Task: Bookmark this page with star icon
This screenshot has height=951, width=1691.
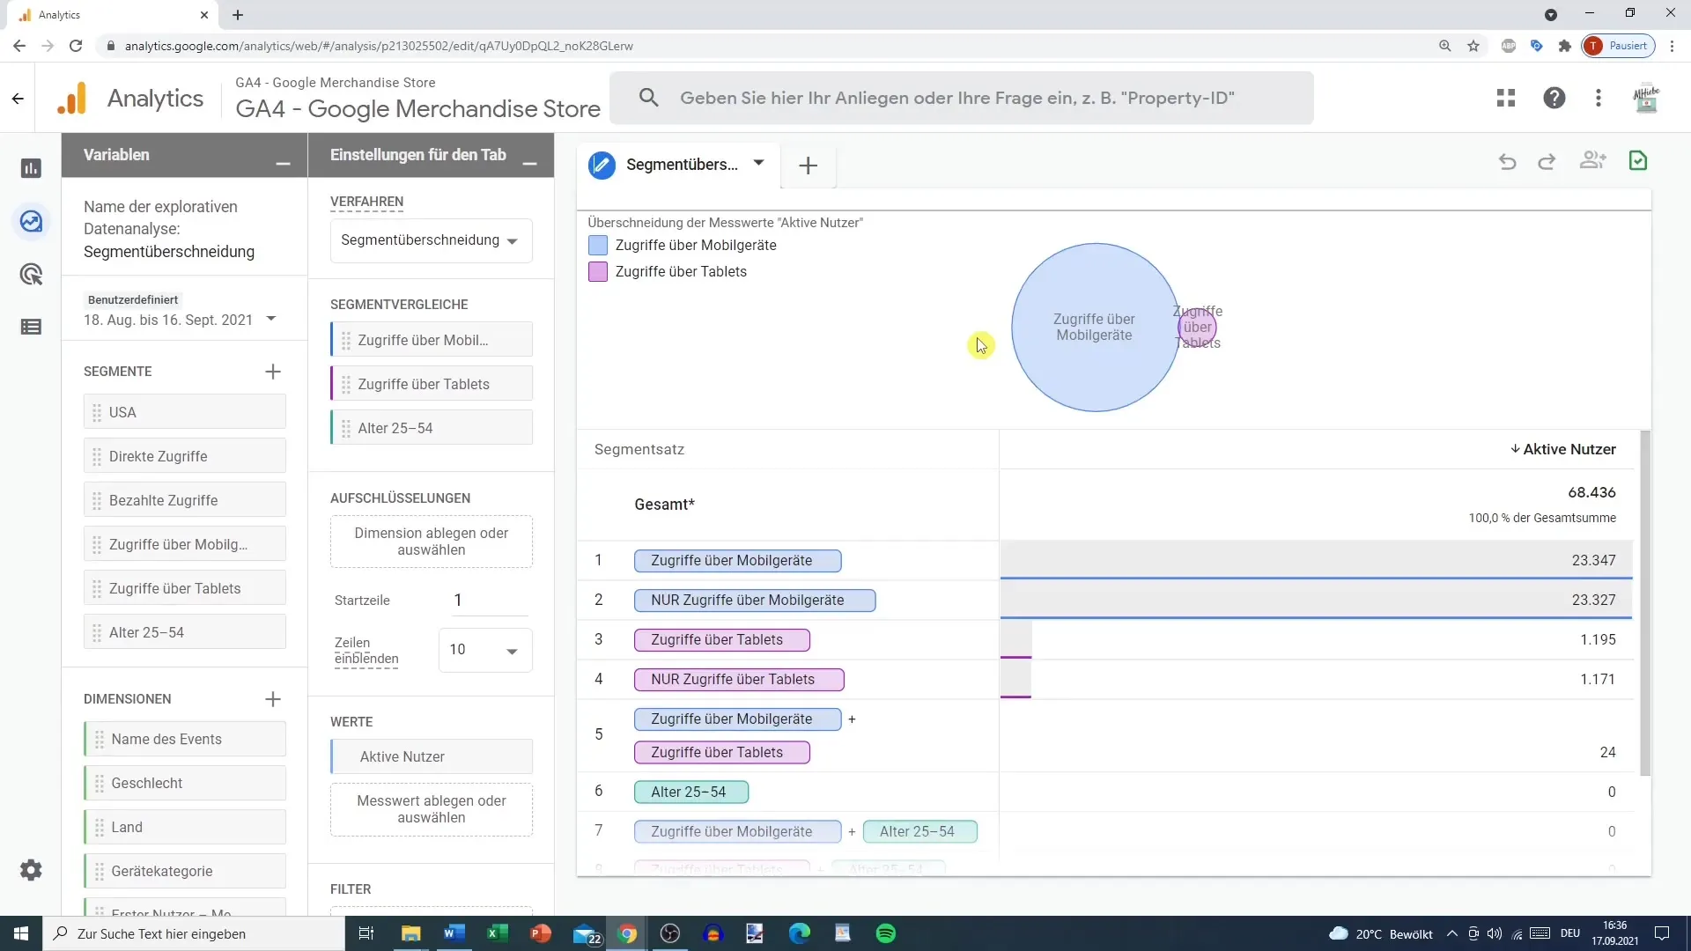Action: (1473, 46)
